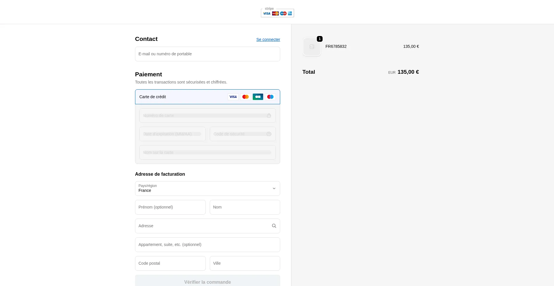Focus the E-mail ou numéro de portable field
The image size is (554, 286).
(207, 54)
